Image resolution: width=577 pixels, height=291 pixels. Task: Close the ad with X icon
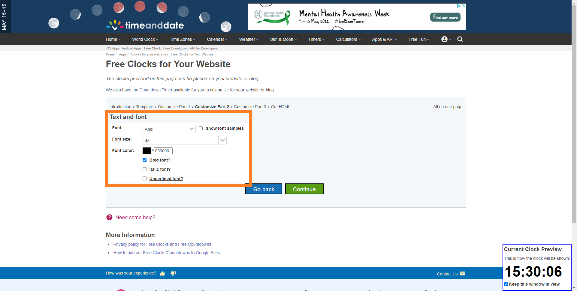point(464,6)
